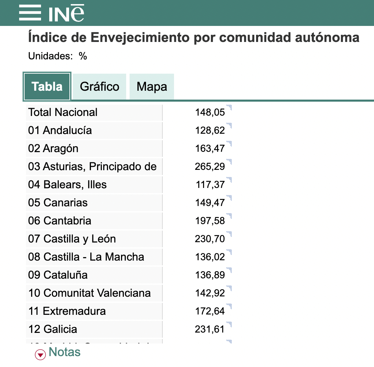Switch to the Gráfico tab

point(99,87)
